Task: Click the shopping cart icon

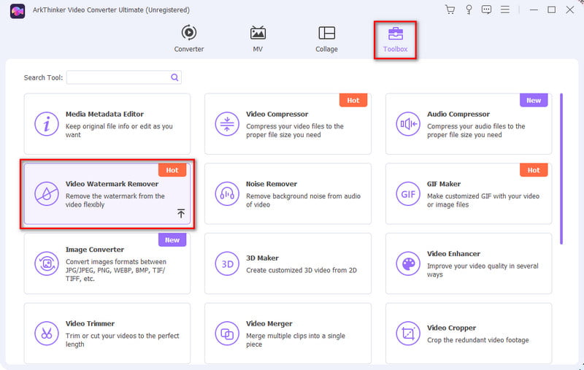Action: pyautogui.click(x=450, y=9)
